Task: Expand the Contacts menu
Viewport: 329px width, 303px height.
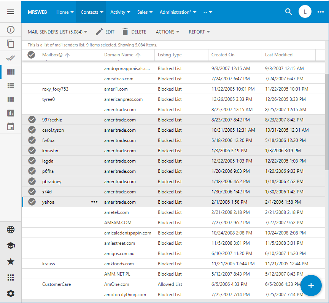Action: (x=92, y=12)
